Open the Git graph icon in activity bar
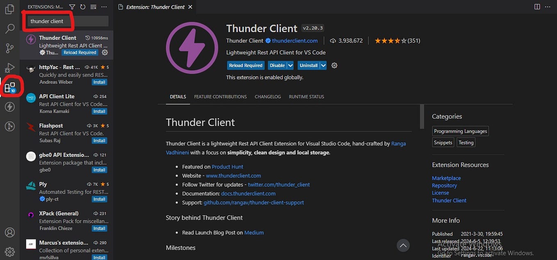 click(x=9, y=127)
